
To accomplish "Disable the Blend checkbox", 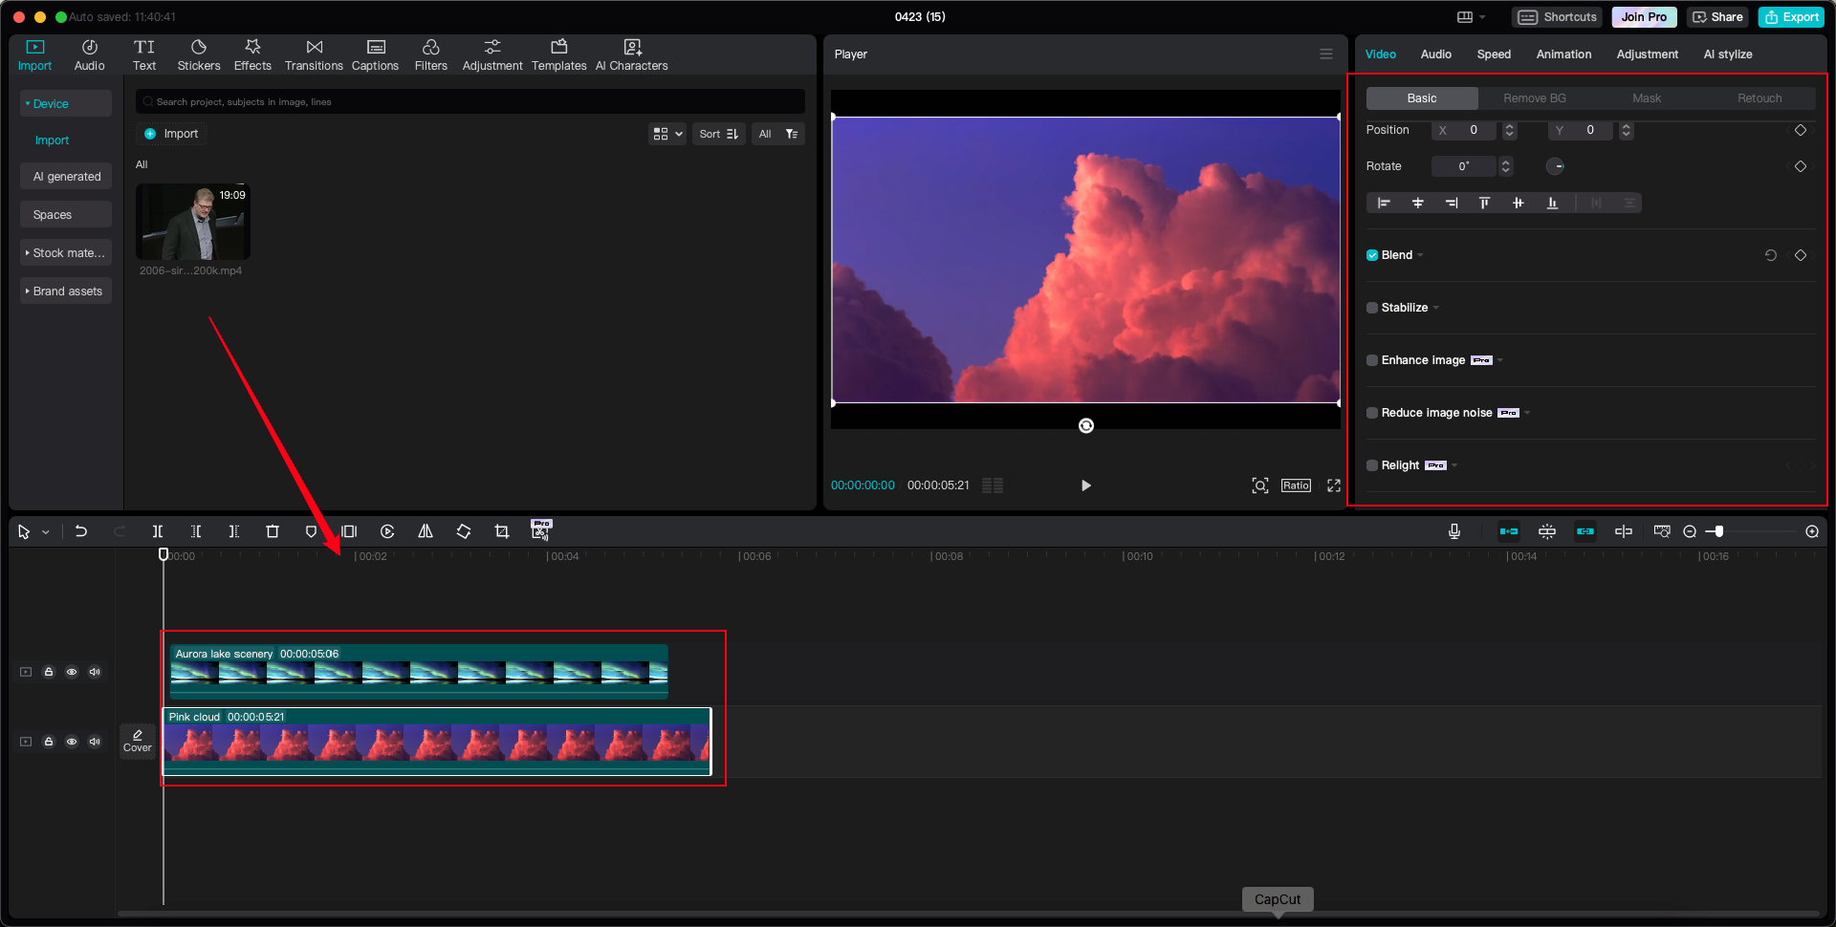I will coord(1372,254).
